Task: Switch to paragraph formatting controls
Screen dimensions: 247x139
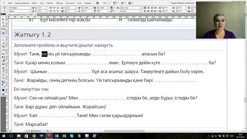Action: [5, 11]
